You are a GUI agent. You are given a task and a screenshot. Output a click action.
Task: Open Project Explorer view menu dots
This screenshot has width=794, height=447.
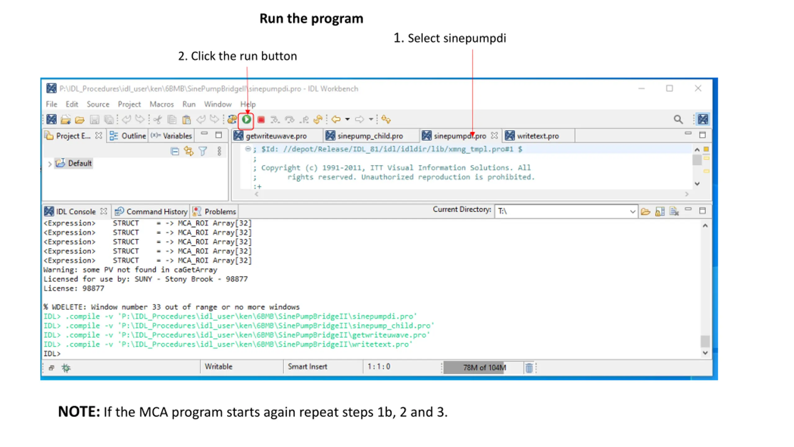point(219,151)
